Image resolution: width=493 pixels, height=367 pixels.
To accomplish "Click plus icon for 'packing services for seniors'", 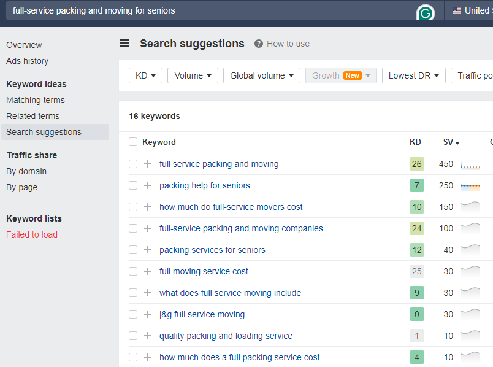I will pos(148,250).
